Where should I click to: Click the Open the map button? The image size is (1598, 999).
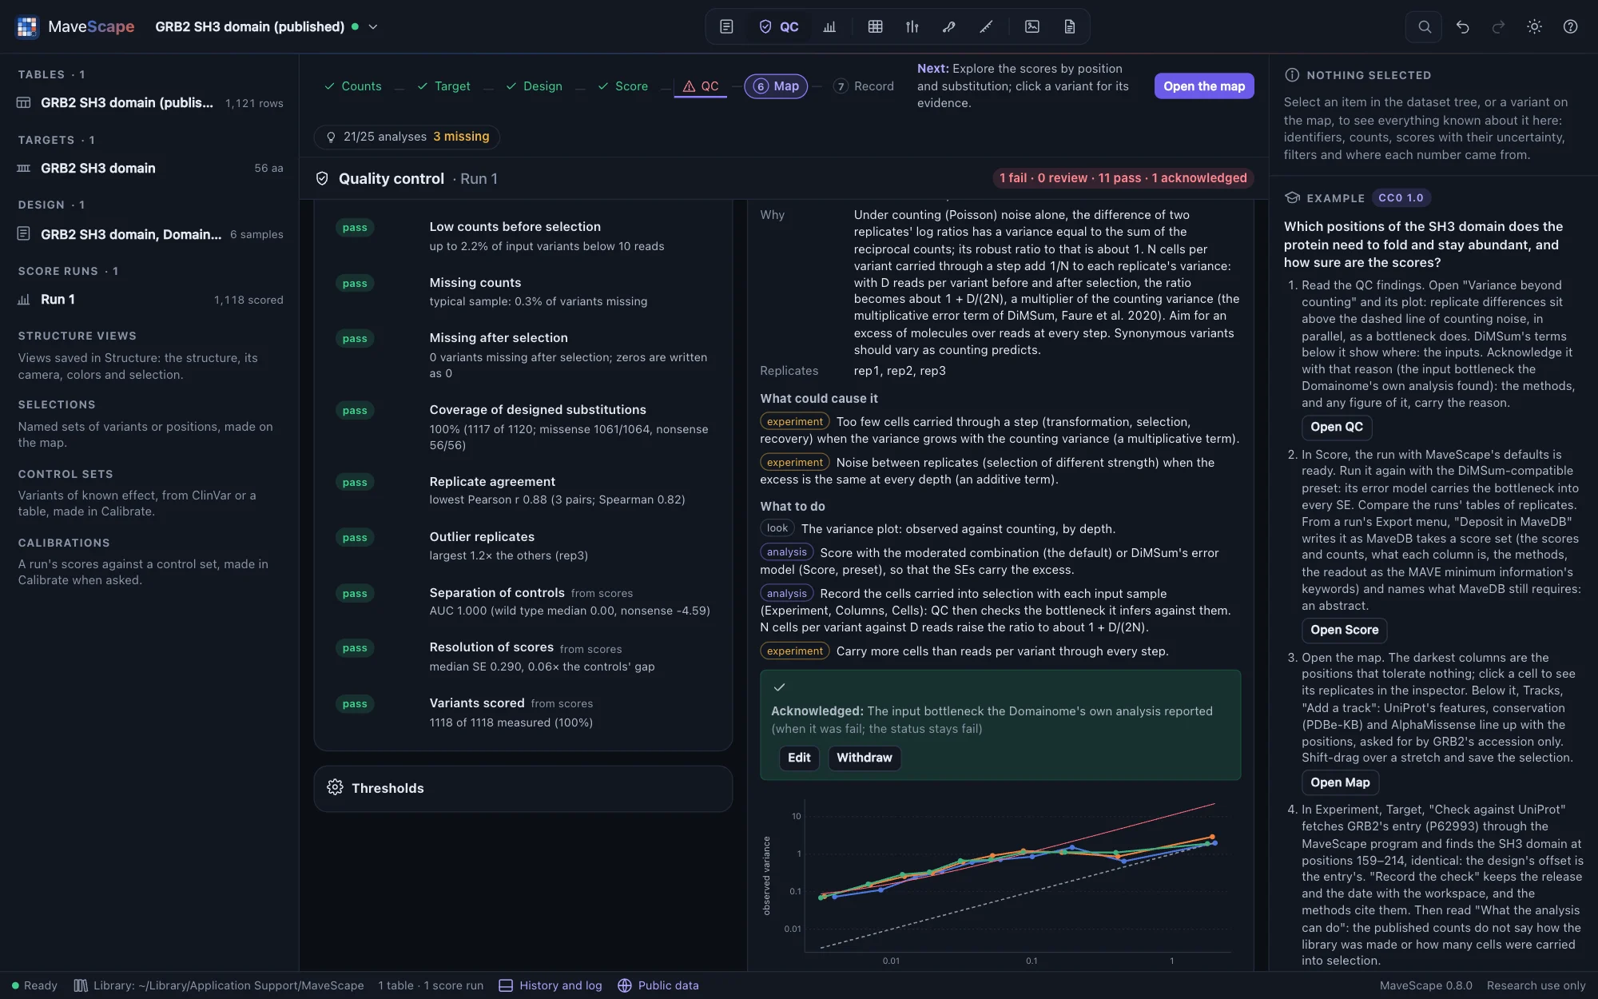[x=1204, y=86]
